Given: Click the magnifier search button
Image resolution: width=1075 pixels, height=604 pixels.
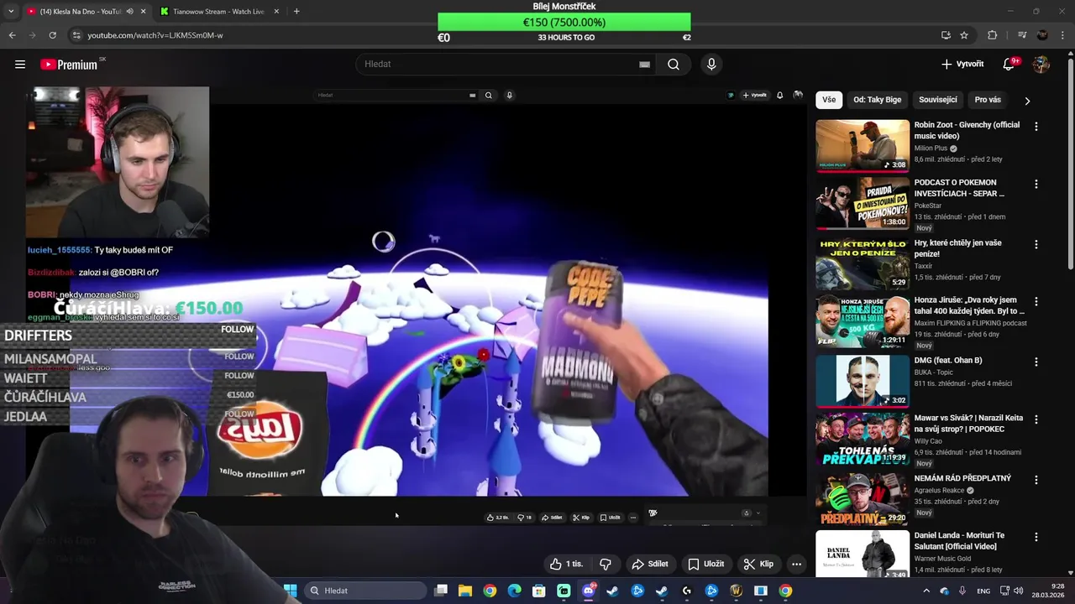Looking at the screenshot, I should click(x=674, y=65).
